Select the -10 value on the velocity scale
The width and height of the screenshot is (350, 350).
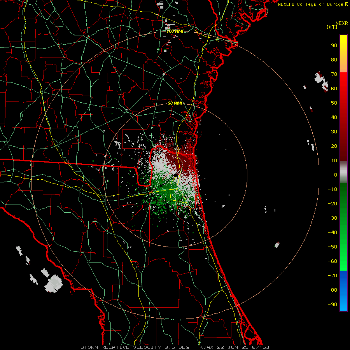(x=332, y=189)
